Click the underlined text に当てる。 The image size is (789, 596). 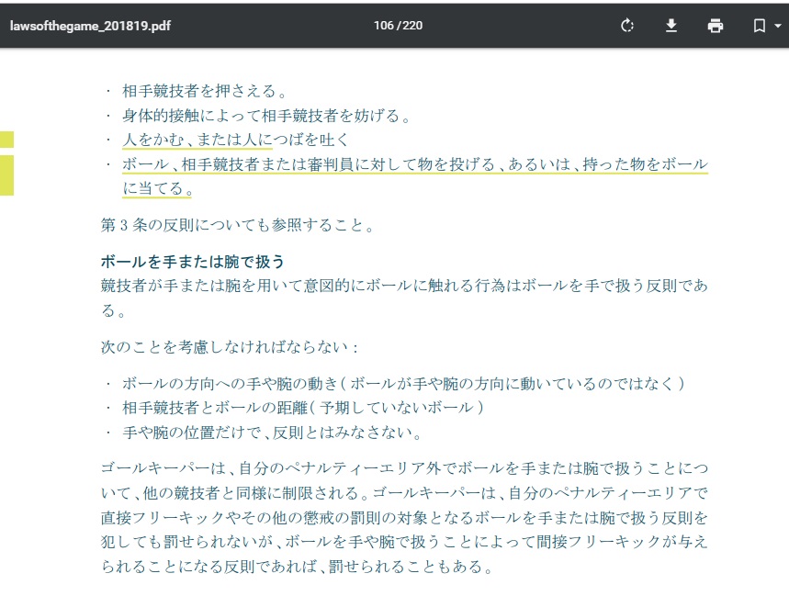[x=158, y=188]
